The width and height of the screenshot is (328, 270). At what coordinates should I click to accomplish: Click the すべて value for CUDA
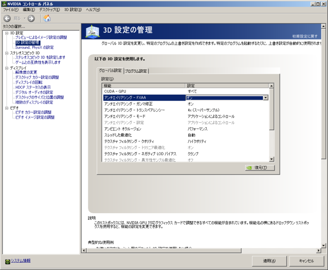[x=192, y=91]
